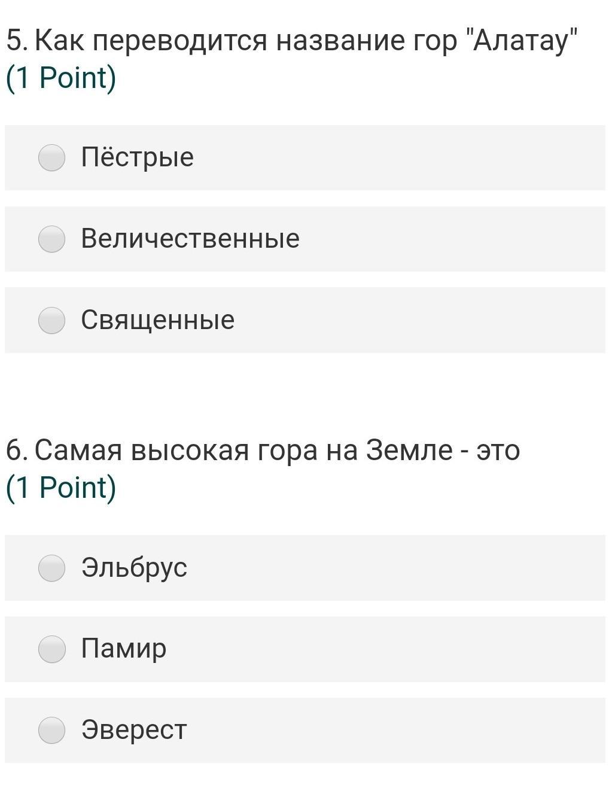The height and width of the screenshot is (797, 609).
Task: Click the (1 Point) label under question 5
Action: point(61,78)
